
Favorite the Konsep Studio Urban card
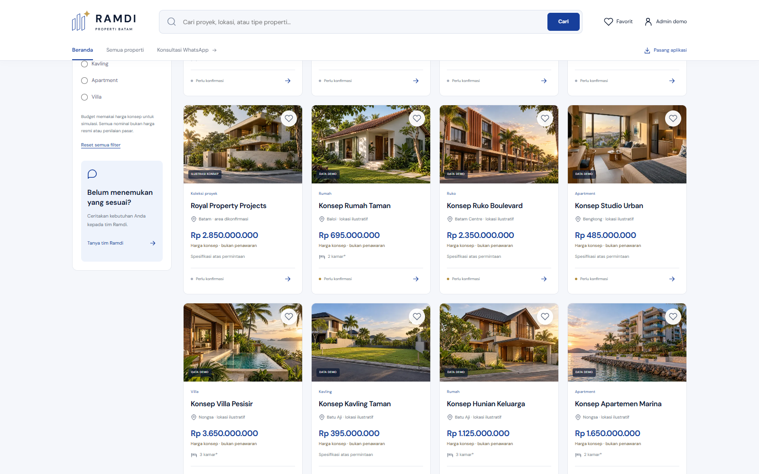tap(673, 118)
